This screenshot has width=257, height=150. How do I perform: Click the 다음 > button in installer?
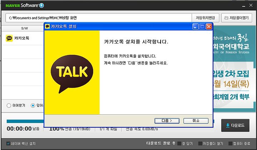(x=167, y=121)
